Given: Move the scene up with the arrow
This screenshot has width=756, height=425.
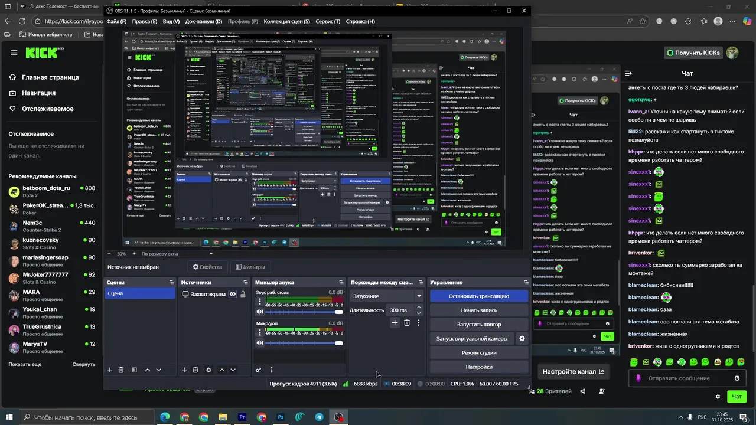Looking at the screenshot, I should pos(148,370).
